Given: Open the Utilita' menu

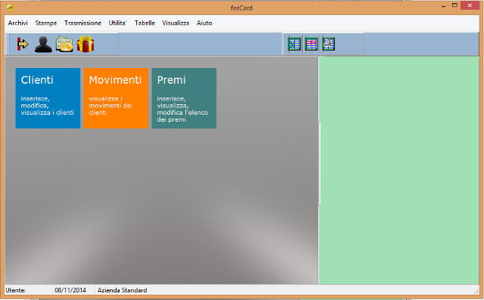Looking at the screenshot, I should pos(118,23).
